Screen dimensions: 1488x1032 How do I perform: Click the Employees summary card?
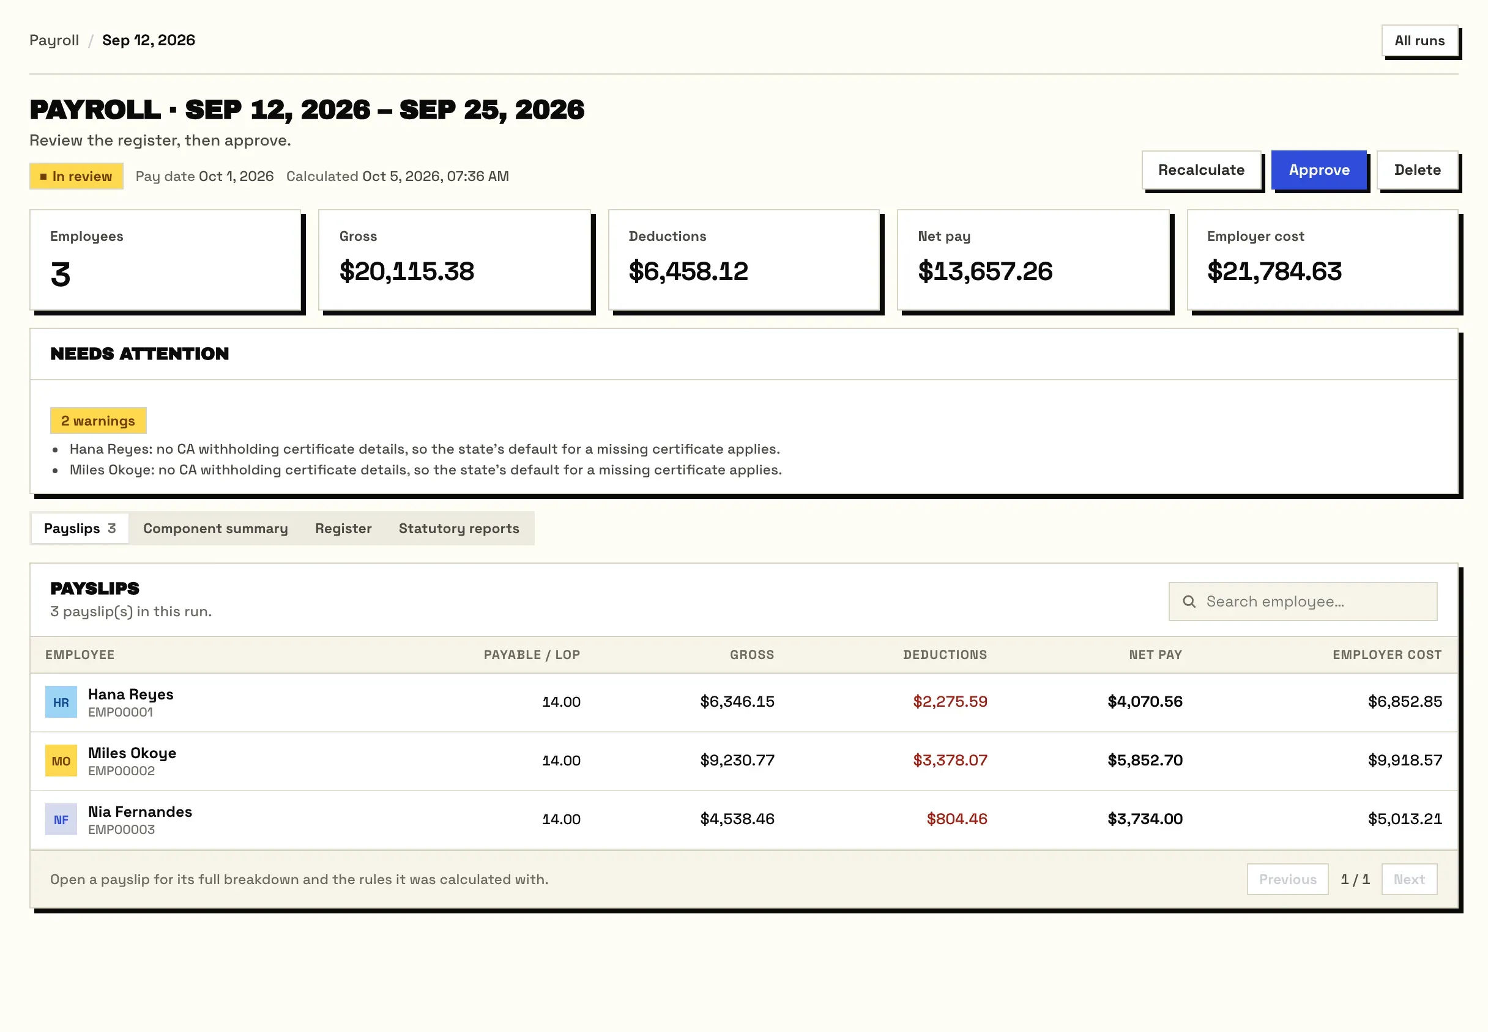click(166, 260)
